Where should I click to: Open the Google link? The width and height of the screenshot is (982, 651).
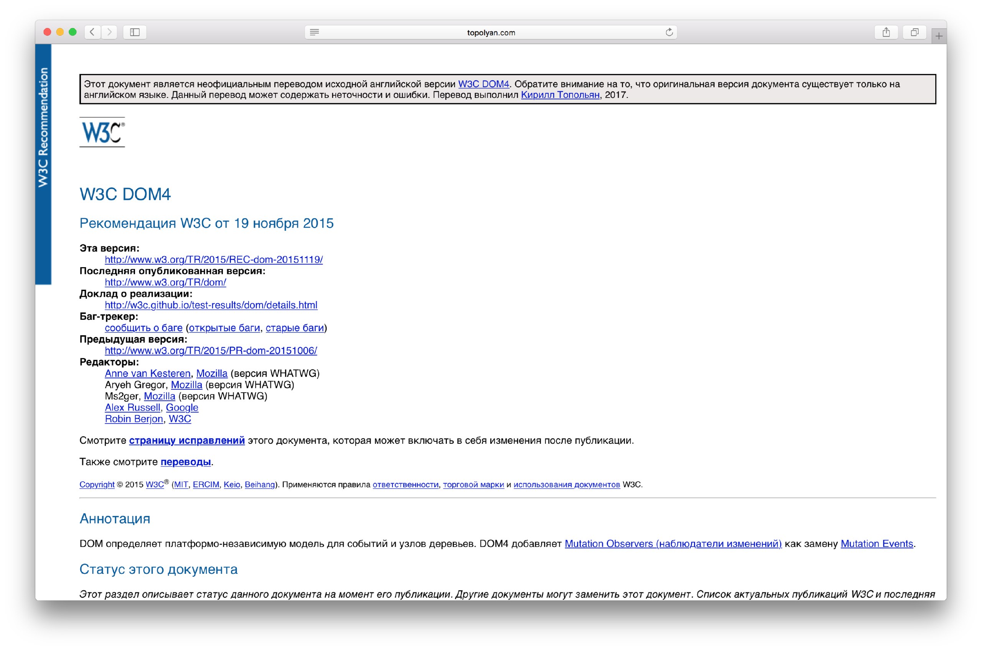tap(182, 408)
